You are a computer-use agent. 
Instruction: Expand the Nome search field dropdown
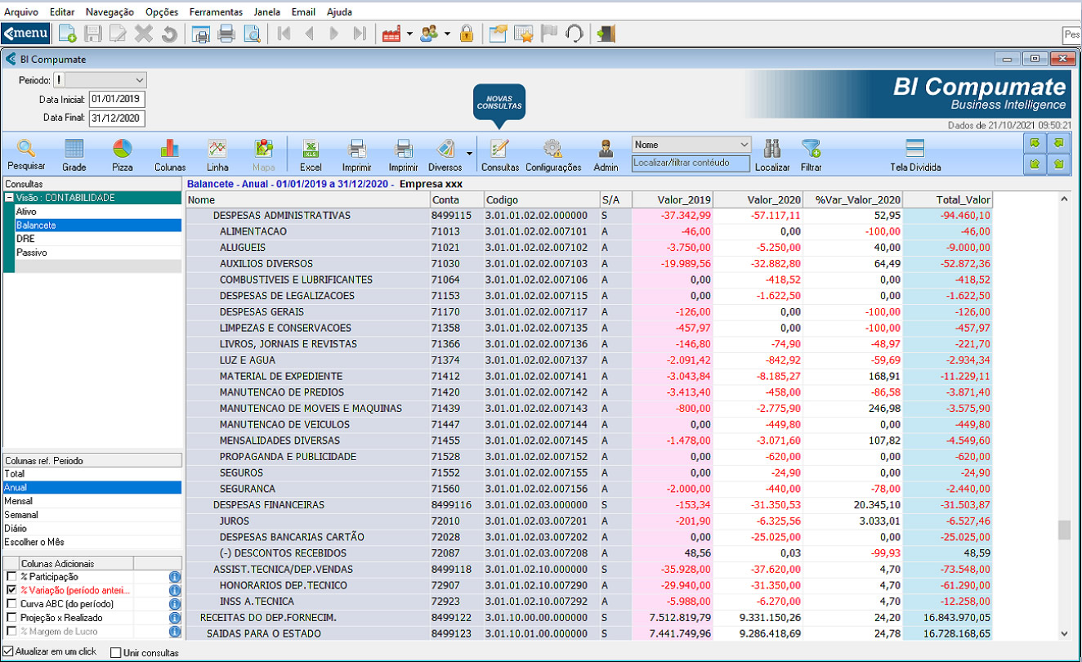743,145
